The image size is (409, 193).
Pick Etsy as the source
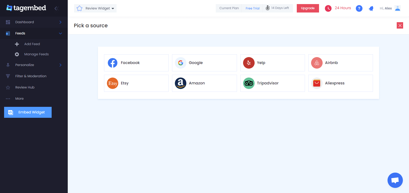(x=136, y=83)
